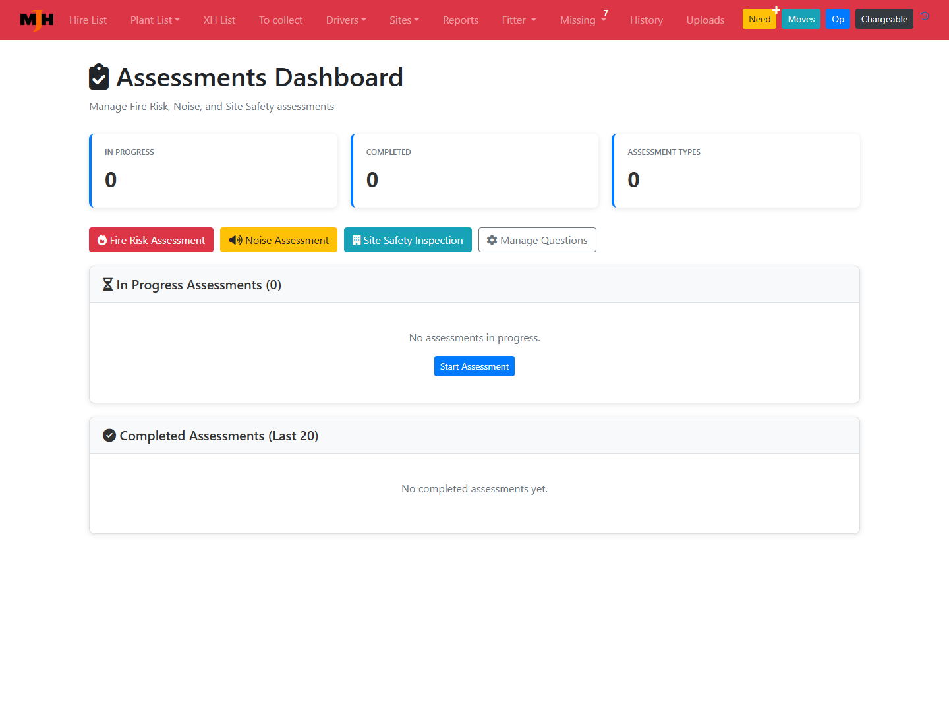Click the MJH logo in navbar
The width and height of the screenshot is (949, 725).
pos(37,20)
